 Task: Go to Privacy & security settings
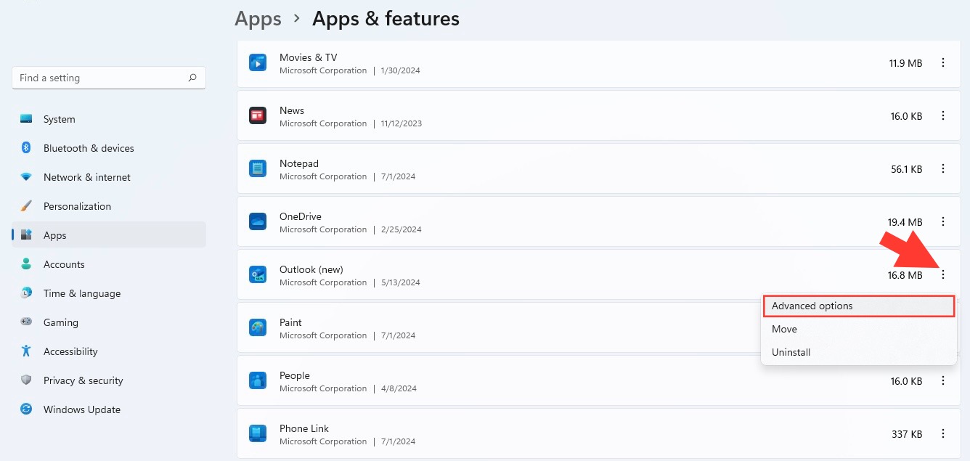(109, 380)
